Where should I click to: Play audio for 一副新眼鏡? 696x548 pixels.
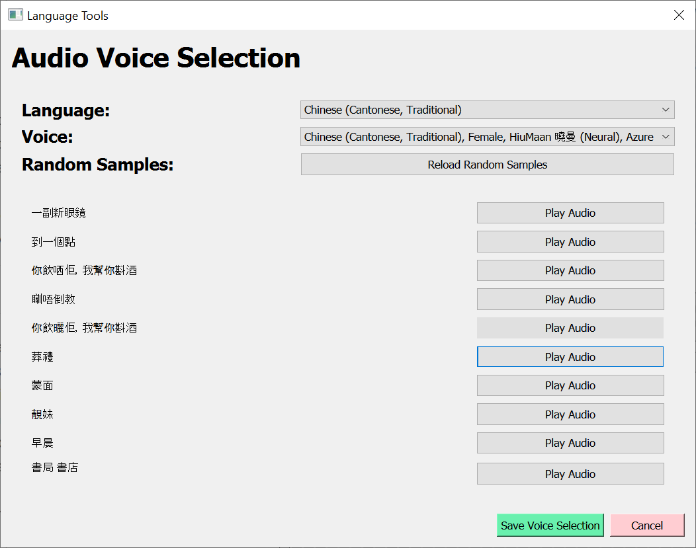coord(570,213)
